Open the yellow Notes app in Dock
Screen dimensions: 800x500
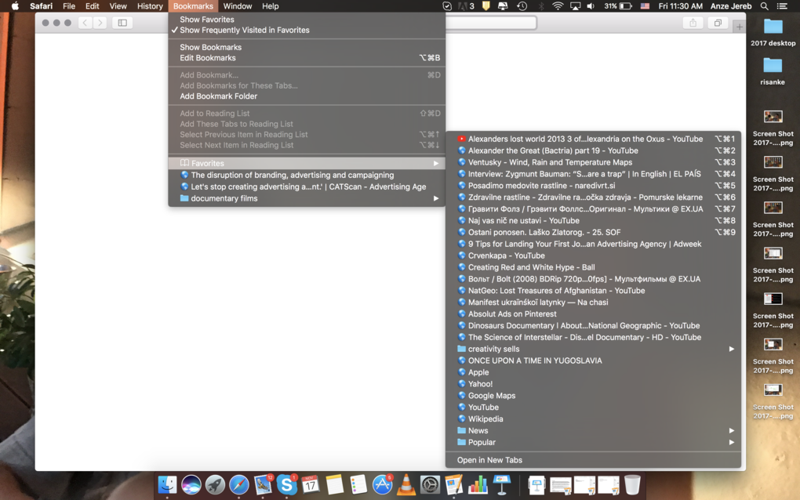tap(335, 484)
